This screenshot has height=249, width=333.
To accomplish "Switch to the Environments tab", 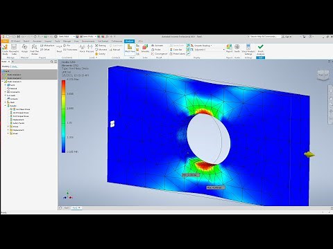I will [88, 41].
